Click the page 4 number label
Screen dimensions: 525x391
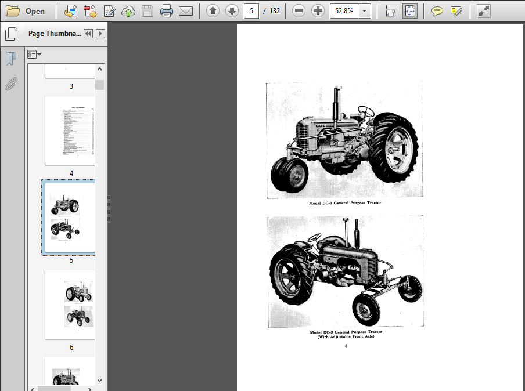(71, 173)
